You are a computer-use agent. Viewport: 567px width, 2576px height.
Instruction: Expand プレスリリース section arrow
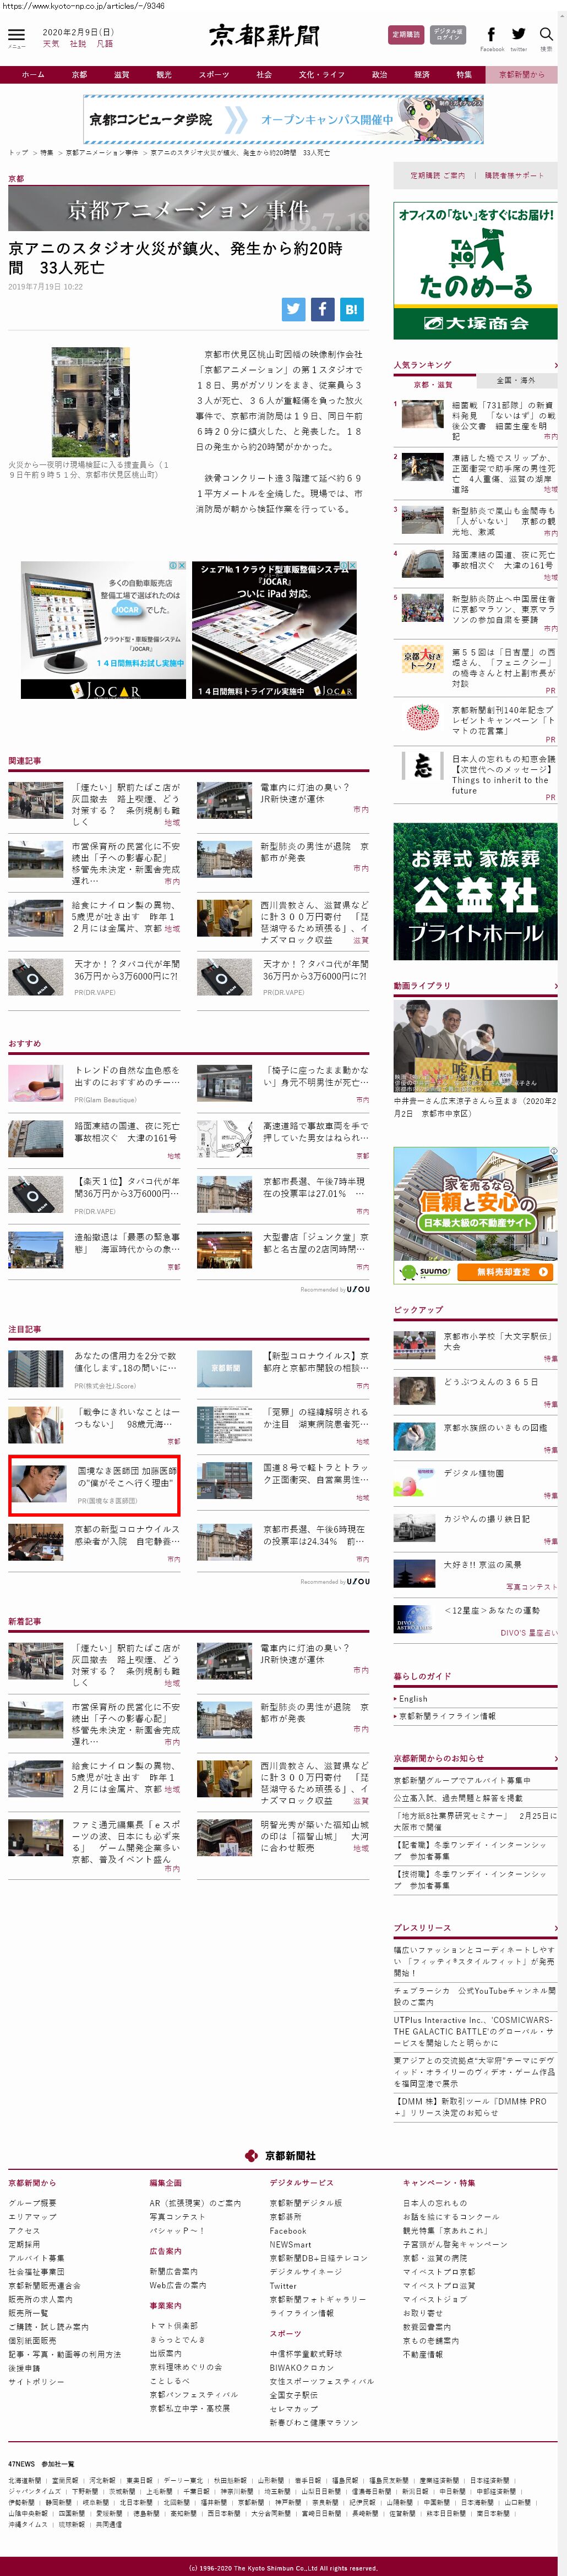point(555,1928)
